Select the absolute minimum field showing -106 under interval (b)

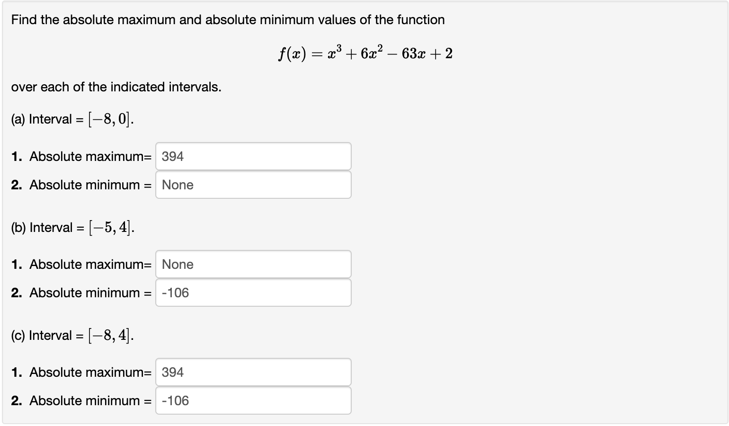[253, 293]
